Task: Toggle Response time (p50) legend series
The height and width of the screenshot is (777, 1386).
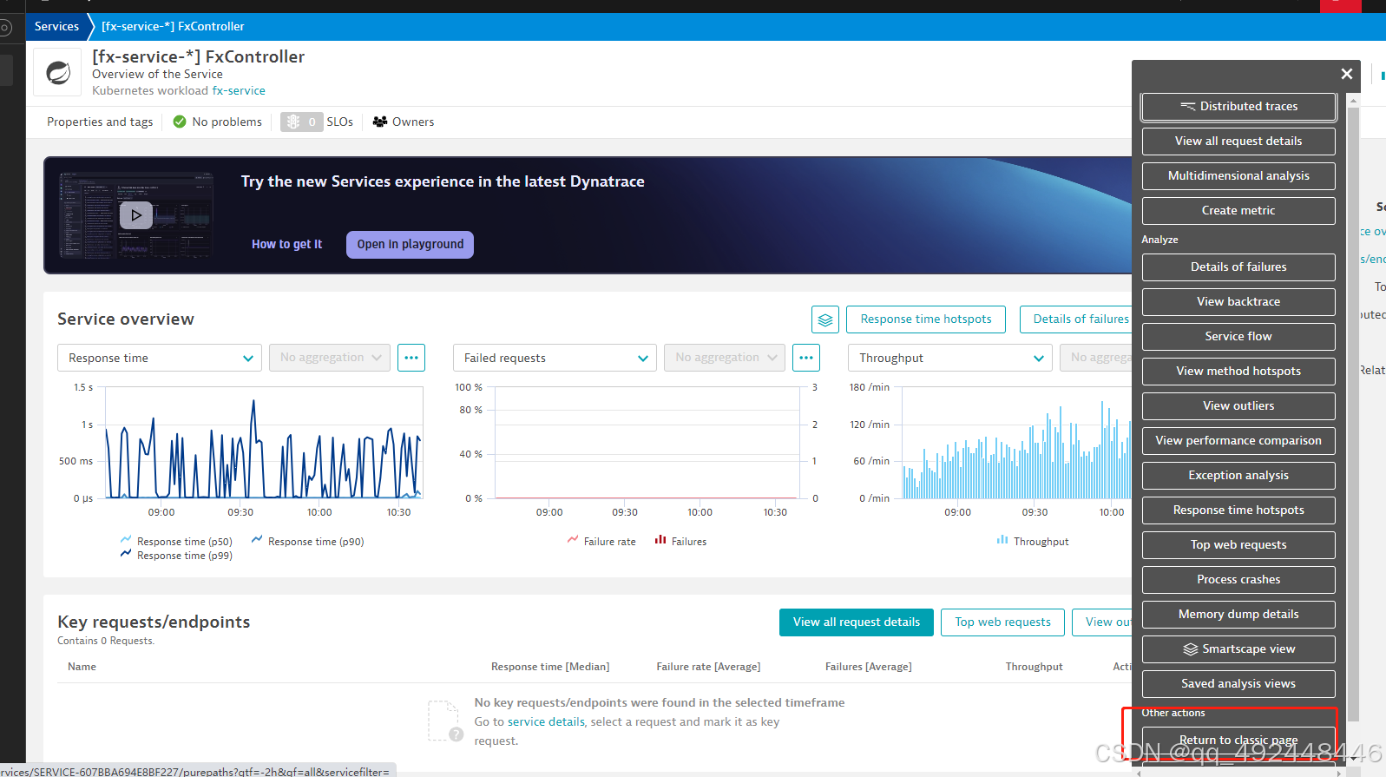Action: (176, 541)
